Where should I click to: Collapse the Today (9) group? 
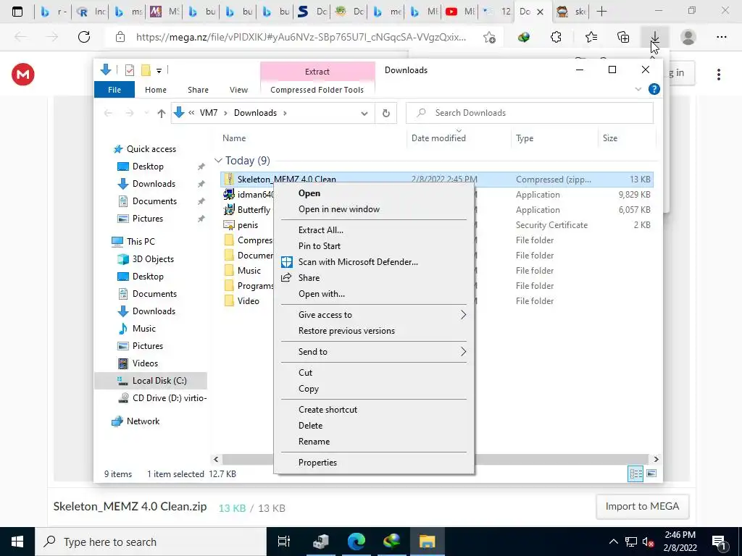(218, 161)
